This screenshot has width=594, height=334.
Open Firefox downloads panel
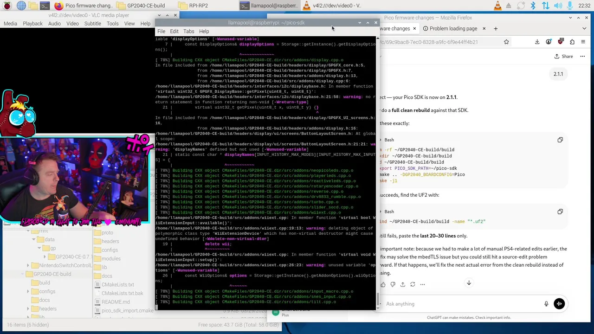[537, 42]
